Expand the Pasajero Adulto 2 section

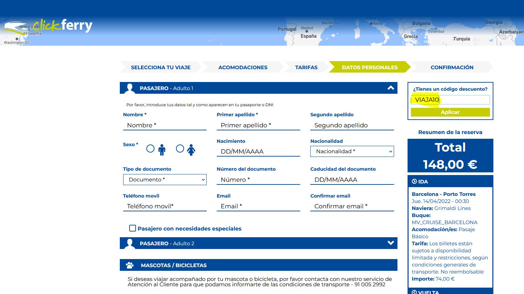pos(391,243)
